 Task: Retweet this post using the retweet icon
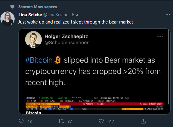pyautogui.click(x=61, y=121)
